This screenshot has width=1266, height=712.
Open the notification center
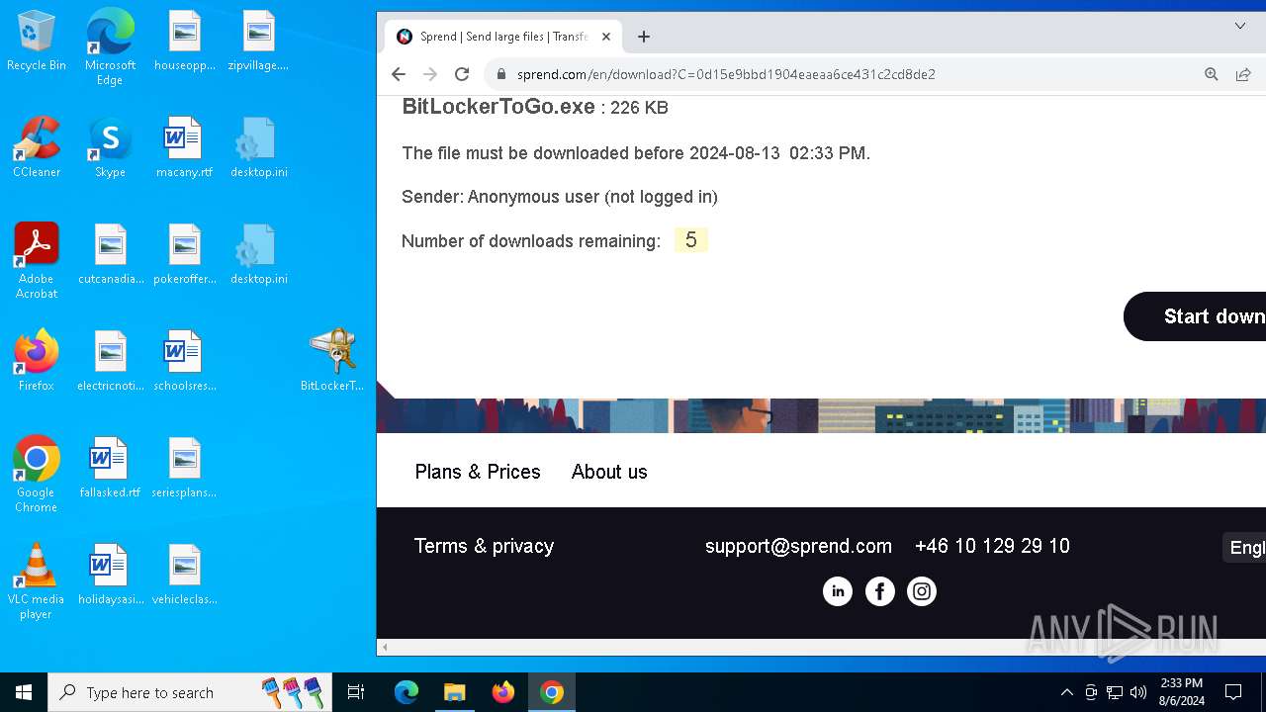tap(1233, 692)
